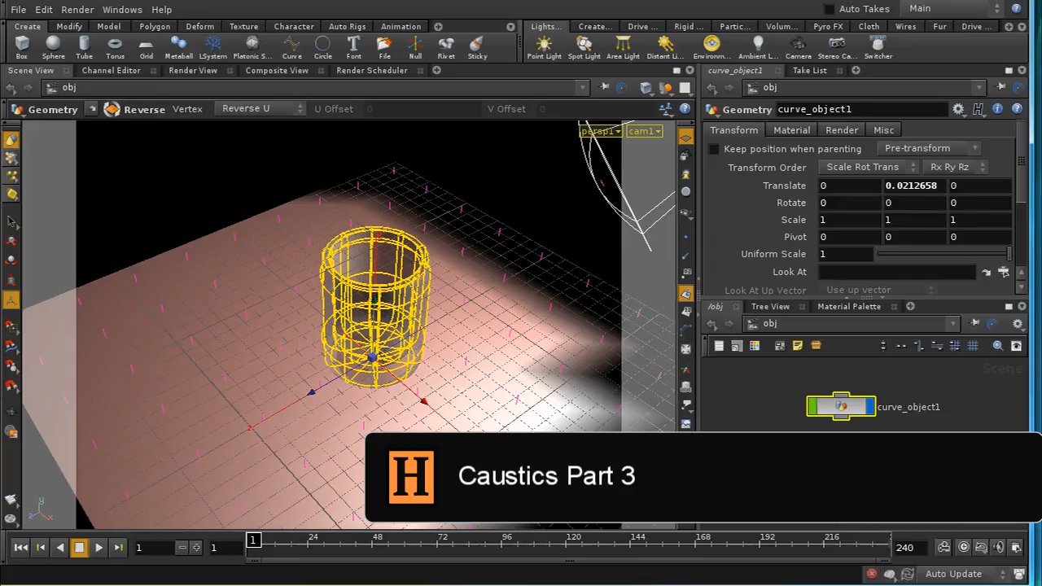
Task: Open the Tree View pane tab
Action: [x=768, y=306]
